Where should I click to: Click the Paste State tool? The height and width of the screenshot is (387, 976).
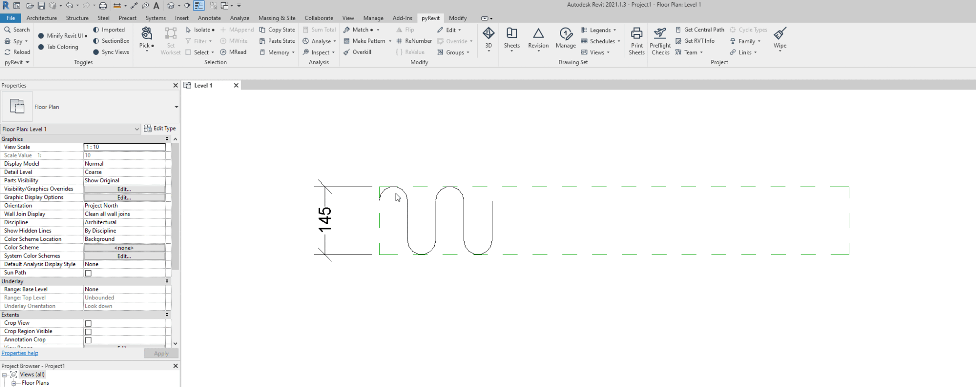277,41
